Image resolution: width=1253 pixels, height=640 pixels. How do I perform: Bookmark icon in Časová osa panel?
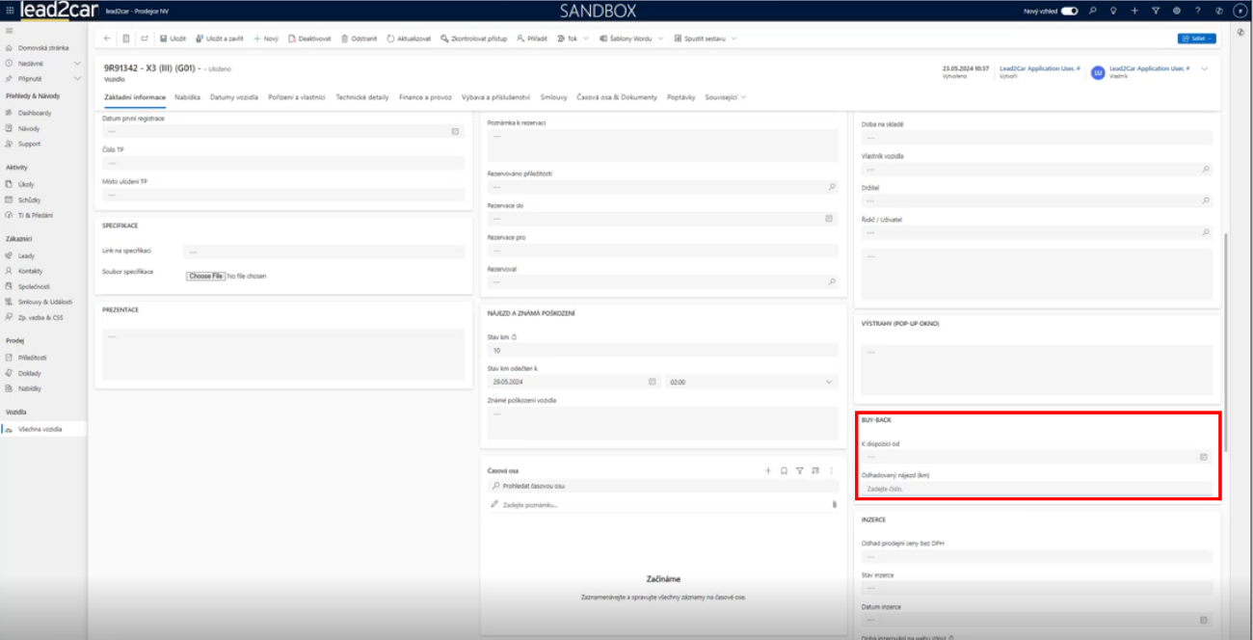[785, 470]
